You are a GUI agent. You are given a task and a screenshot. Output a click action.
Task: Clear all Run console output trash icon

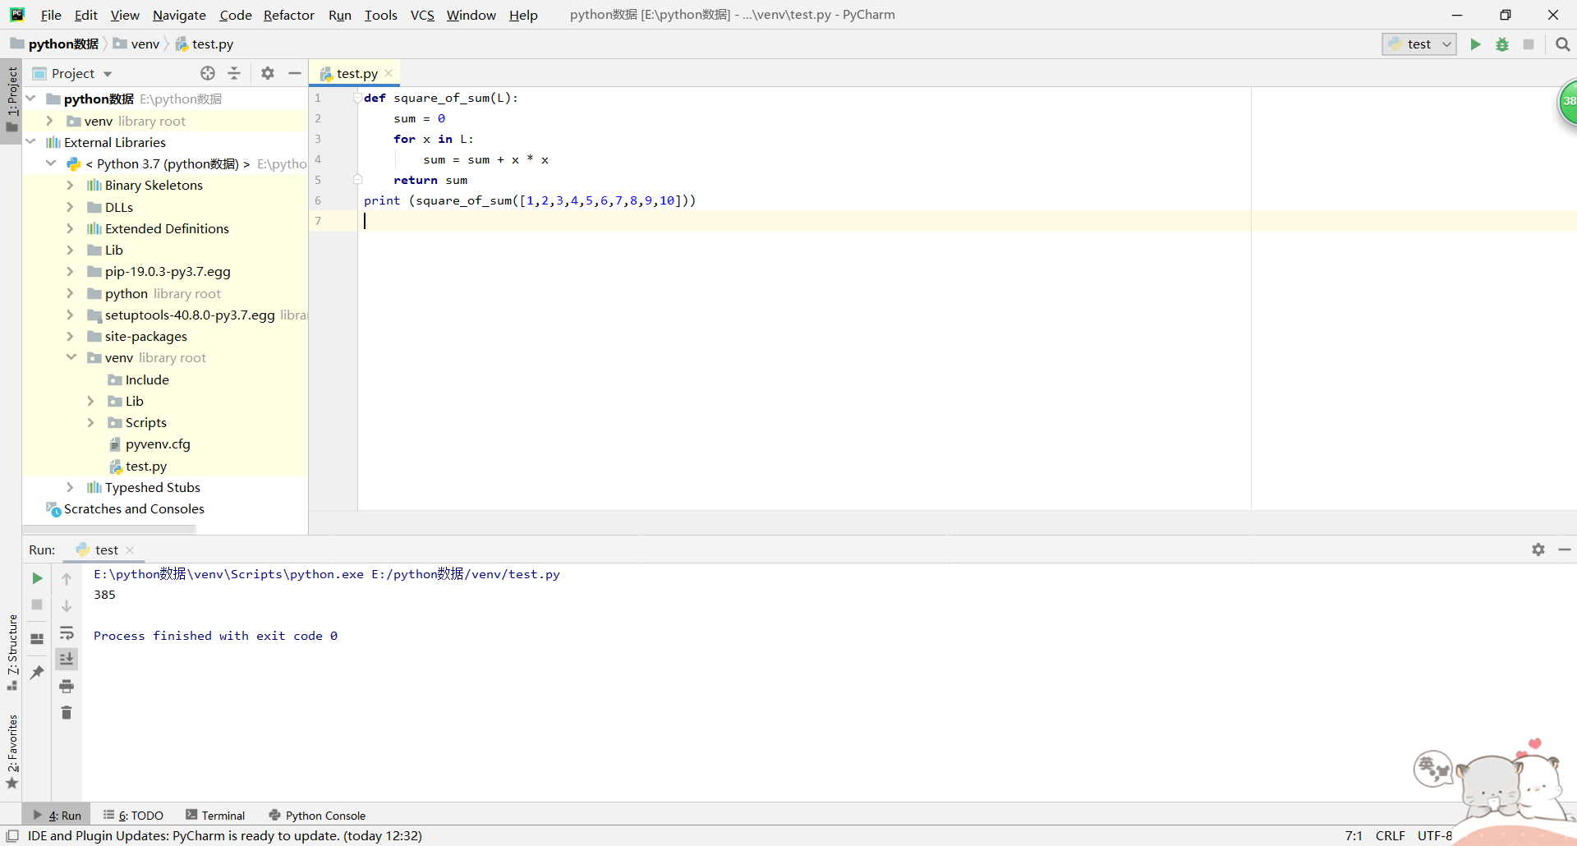pos(67,712)
